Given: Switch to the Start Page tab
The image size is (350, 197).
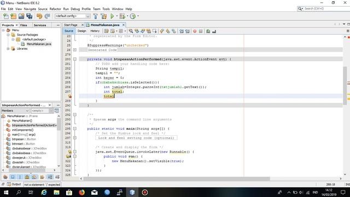Looking at the screenshot, I should click(71, 25).
